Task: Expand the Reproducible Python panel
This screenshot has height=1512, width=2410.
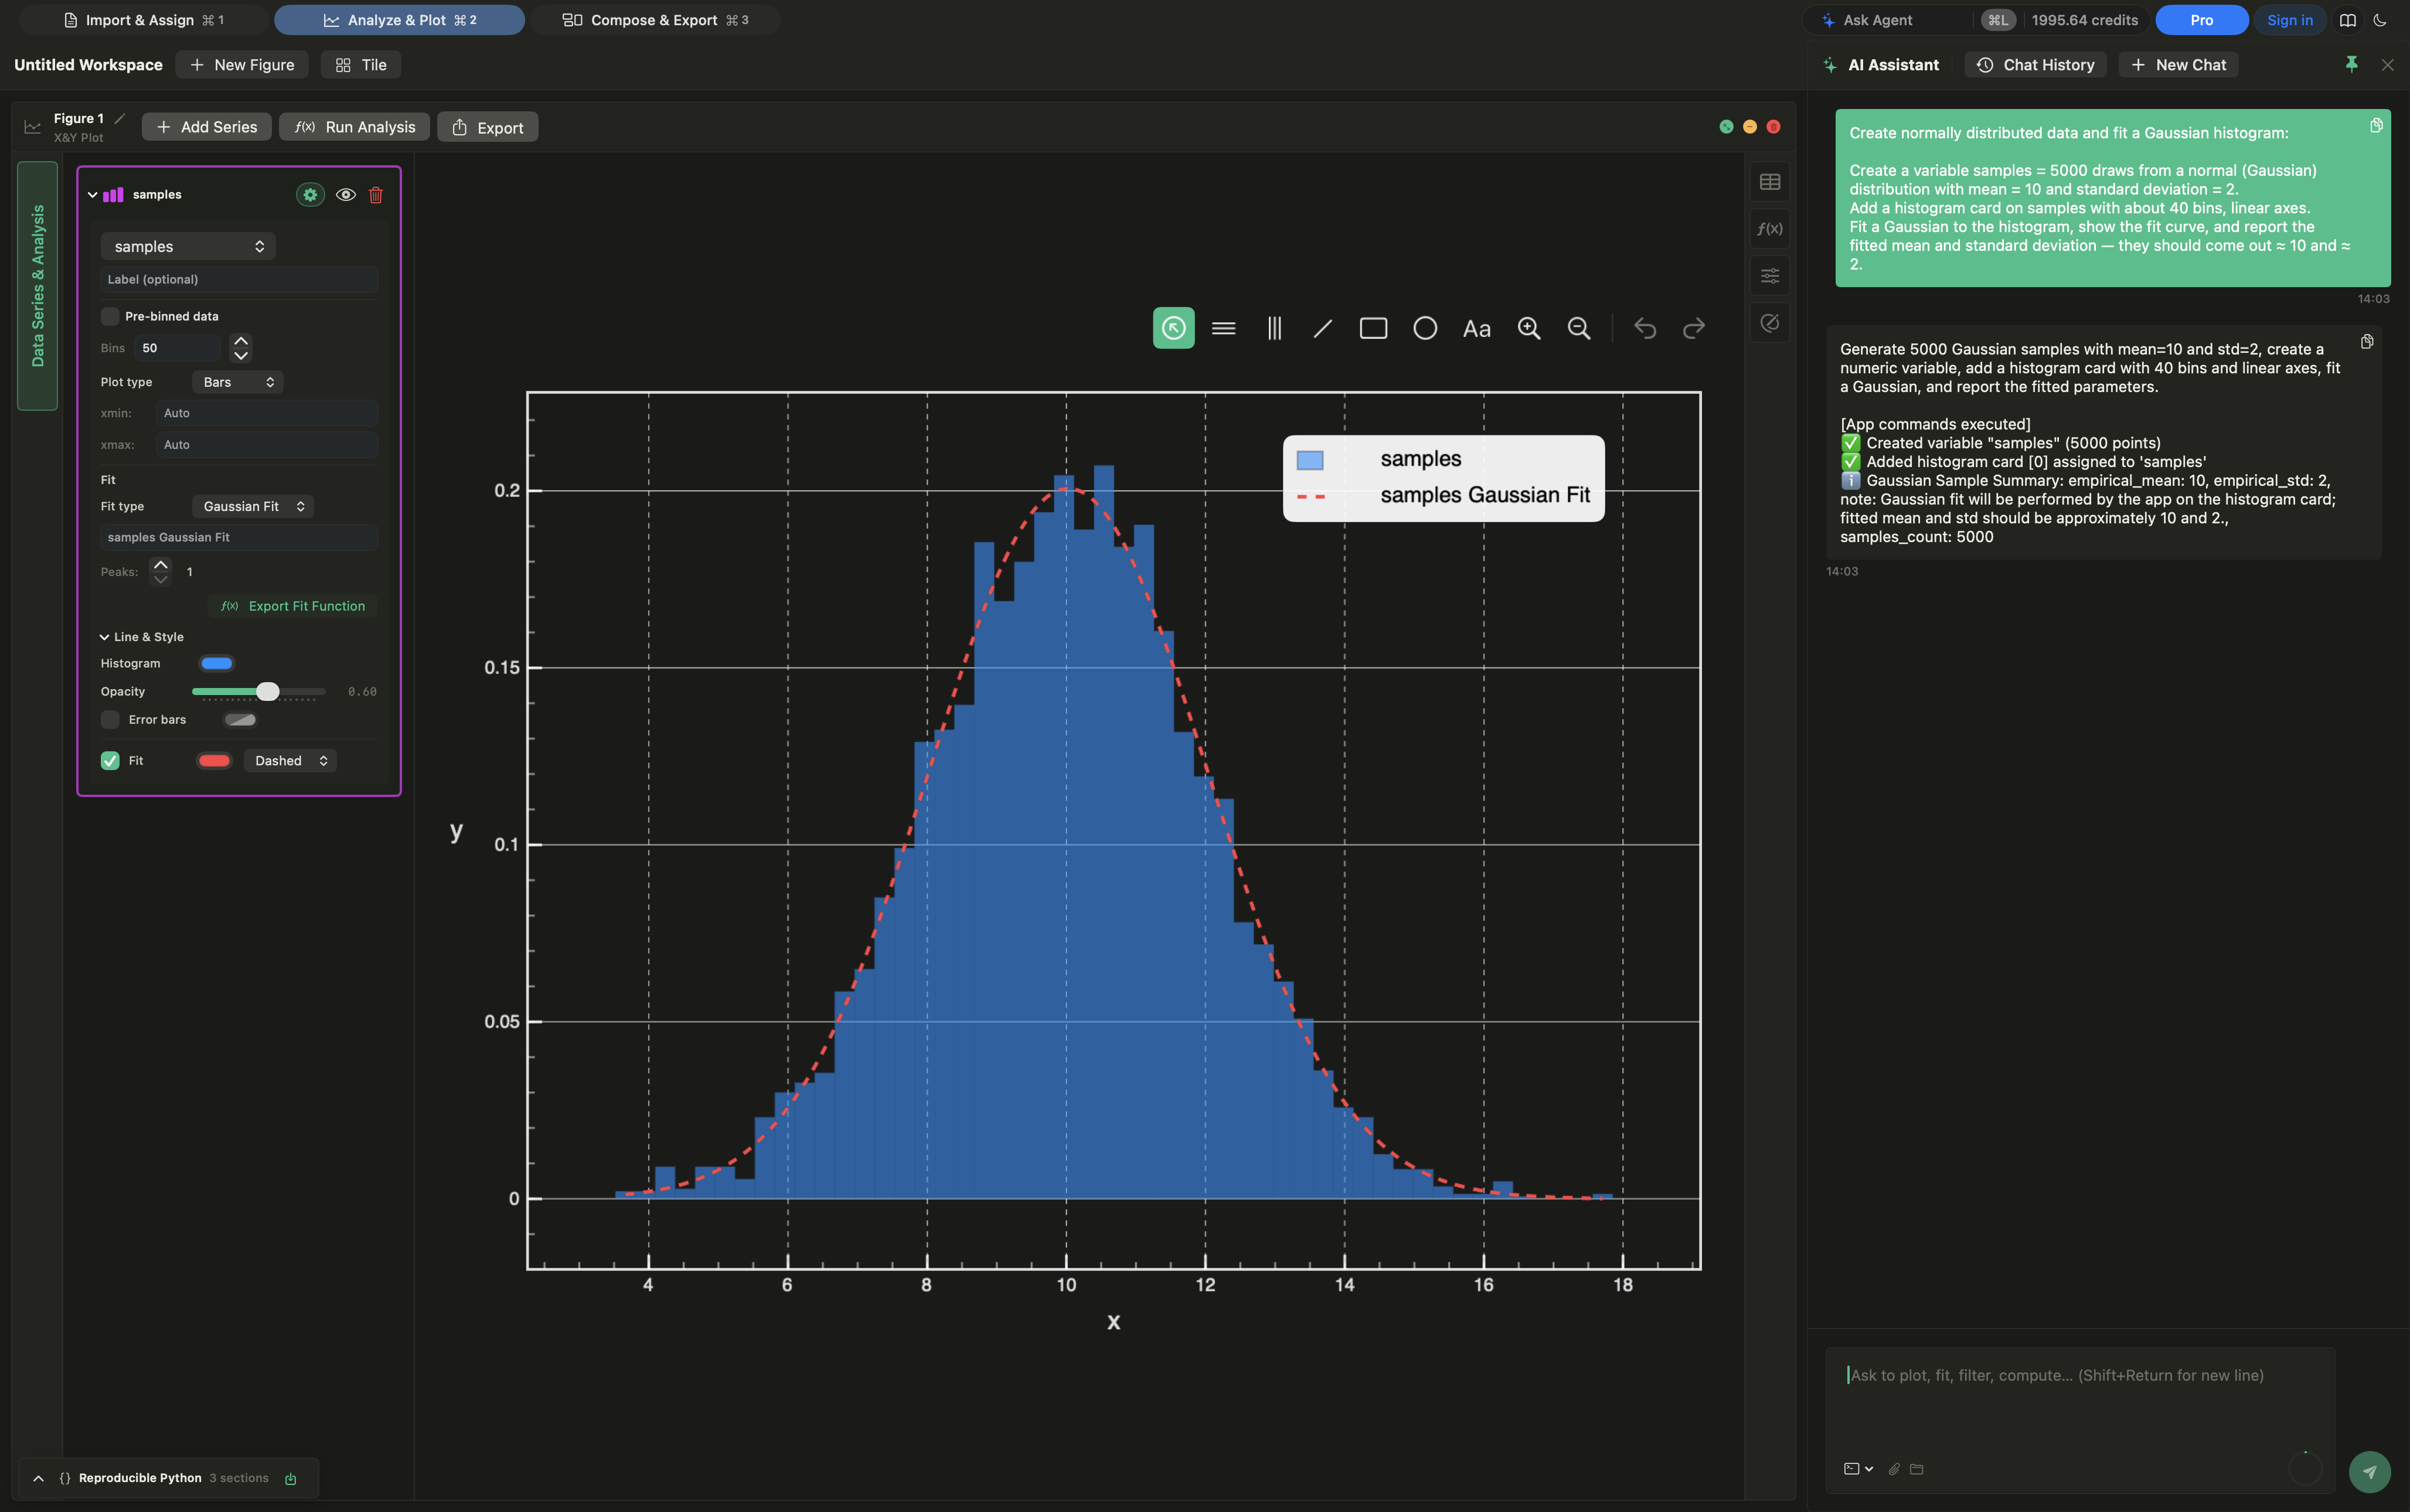Action: pos(38,1479)
